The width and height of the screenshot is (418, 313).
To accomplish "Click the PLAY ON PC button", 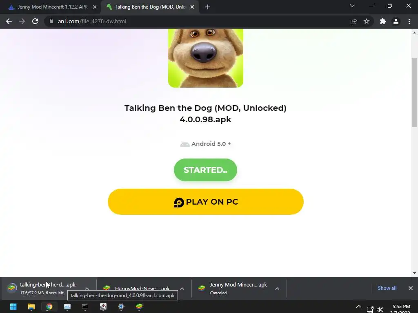I will 206,202.
